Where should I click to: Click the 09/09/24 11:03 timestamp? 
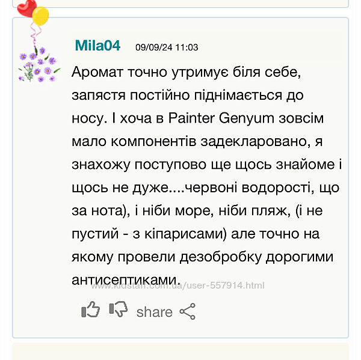point(167,47)
